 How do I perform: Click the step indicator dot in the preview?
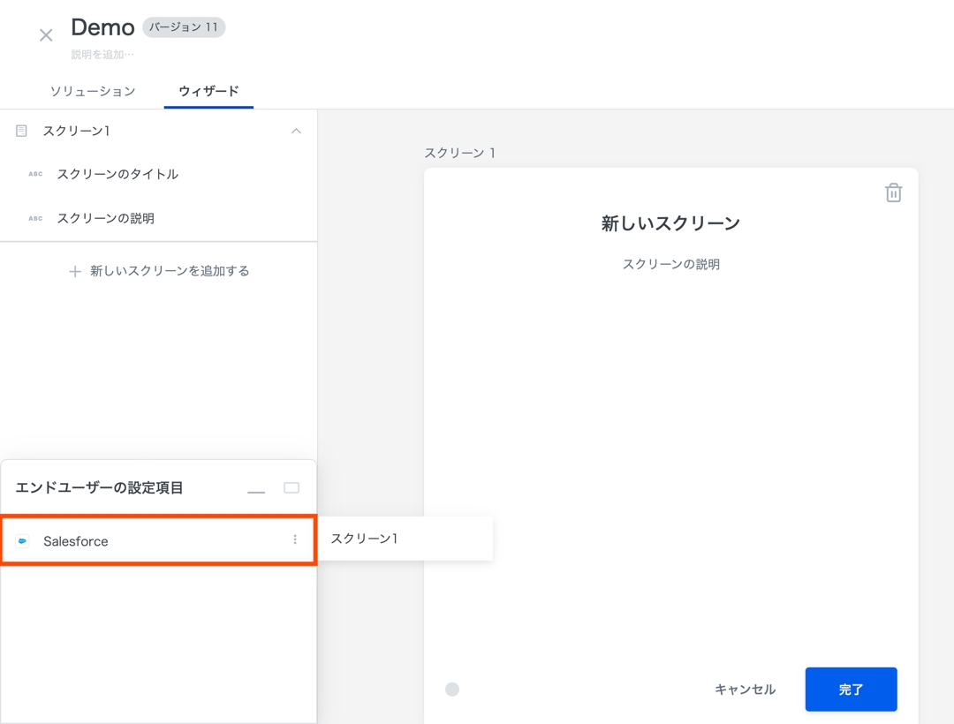pyautogui.click(x=452, y=690)
